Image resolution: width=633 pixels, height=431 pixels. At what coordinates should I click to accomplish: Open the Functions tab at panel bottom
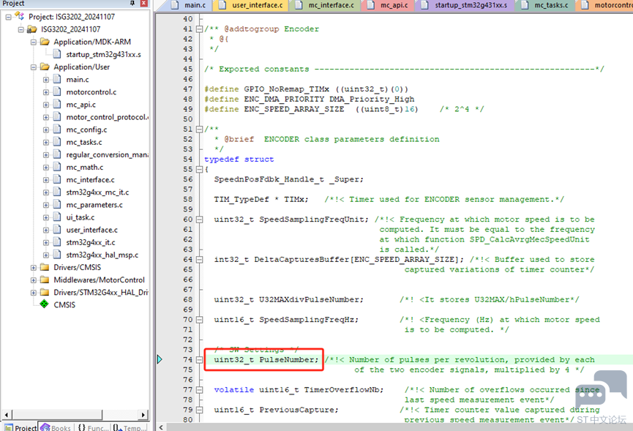(x=93, y=427)
